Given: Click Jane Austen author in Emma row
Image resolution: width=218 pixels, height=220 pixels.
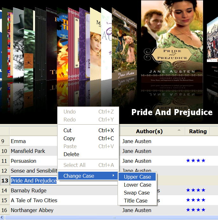Looking at the screenshot, I should click(x=137, y=141).
